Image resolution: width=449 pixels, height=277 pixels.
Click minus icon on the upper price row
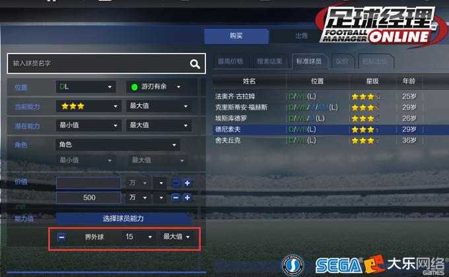[x=176, y=183]
